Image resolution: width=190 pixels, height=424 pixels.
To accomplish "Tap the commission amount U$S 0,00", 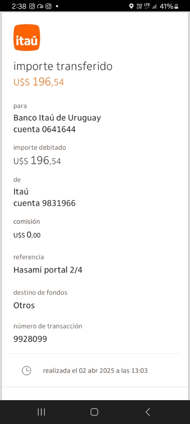I will click(x=27, y=235).
